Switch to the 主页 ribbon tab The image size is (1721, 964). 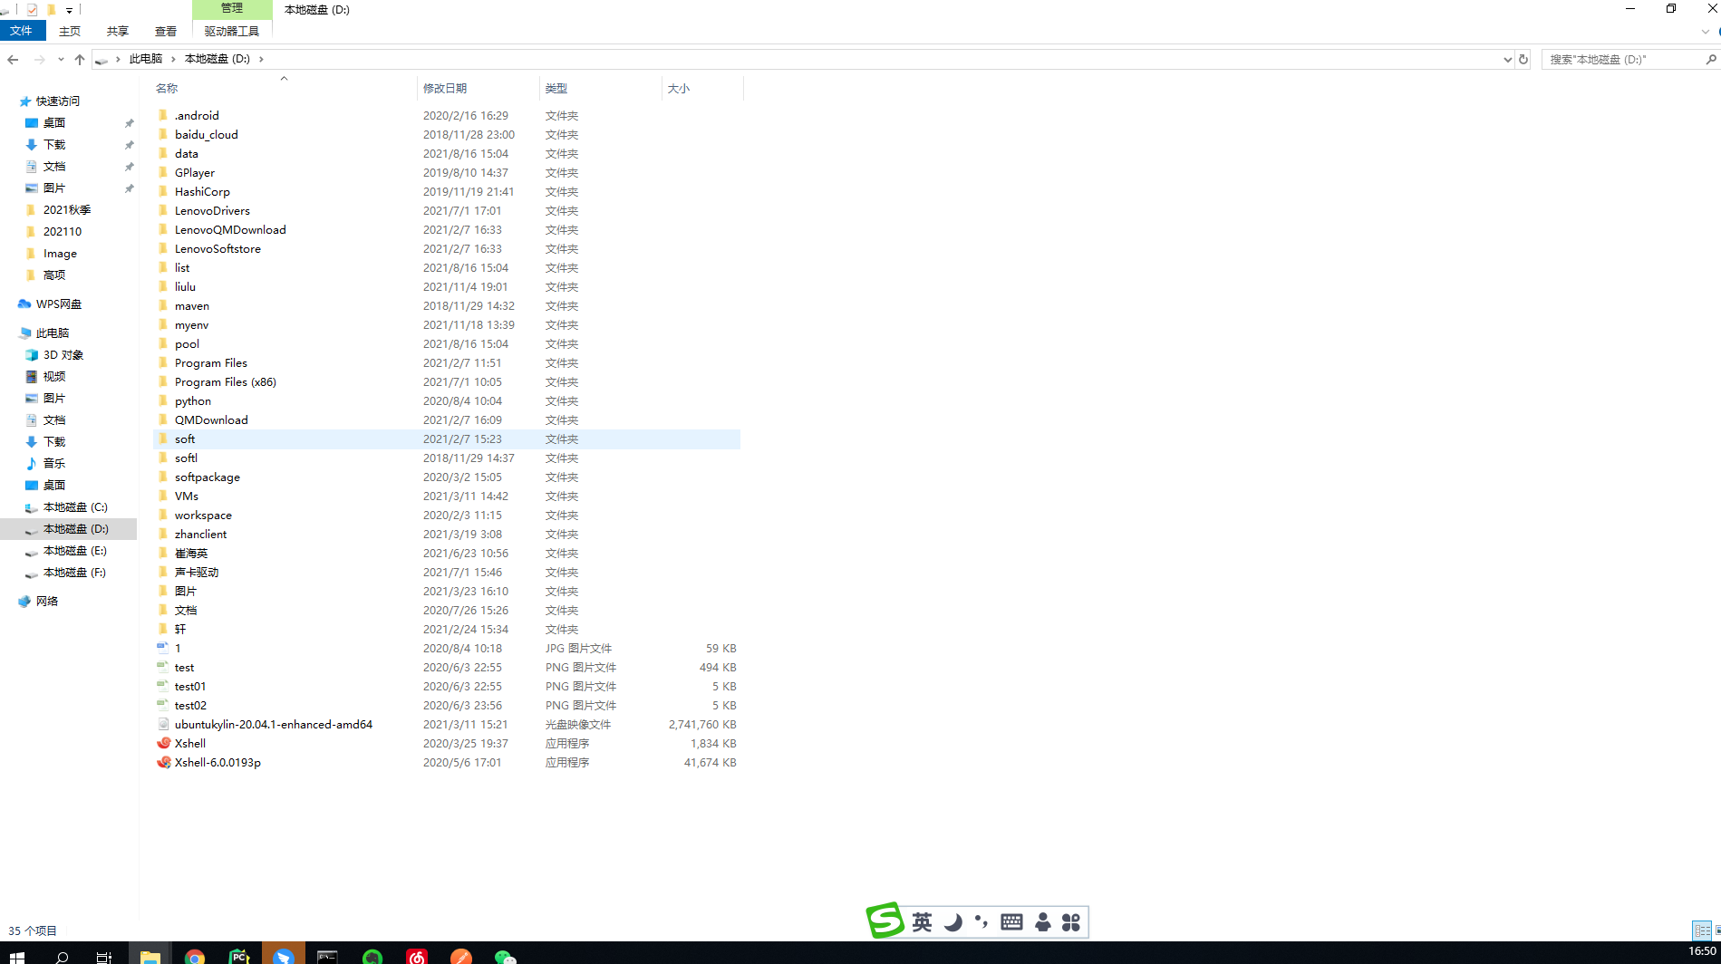tap(70, 31)
